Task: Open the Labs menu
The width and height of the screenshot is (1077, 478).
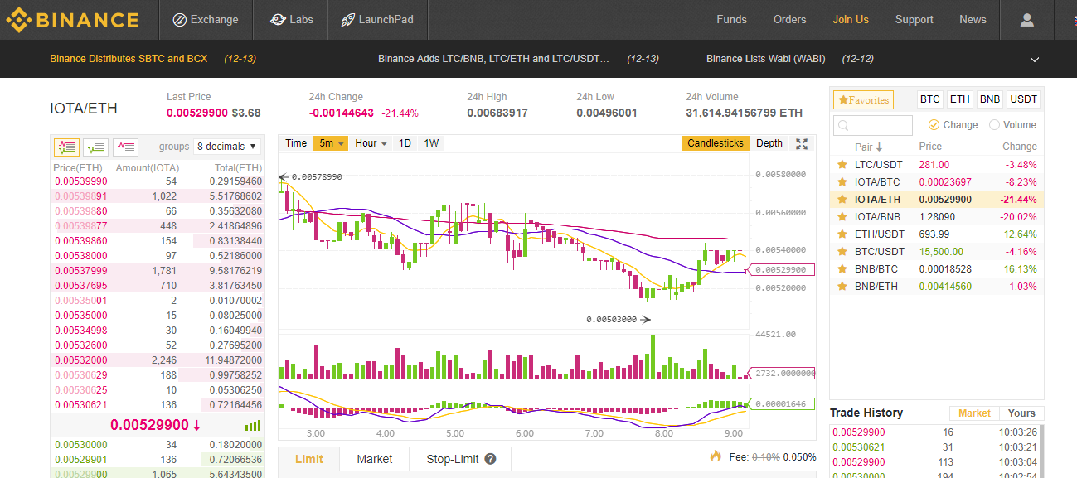Action: (291, 20)
